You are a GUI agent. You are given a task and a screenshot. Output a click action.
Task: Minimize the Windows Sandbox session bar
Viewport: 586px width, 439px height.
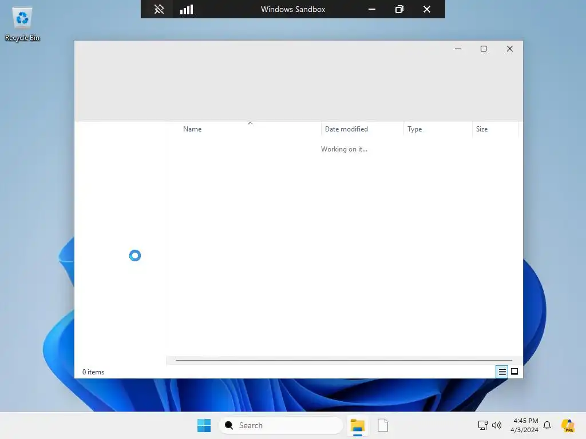click(x=372, y=9)
